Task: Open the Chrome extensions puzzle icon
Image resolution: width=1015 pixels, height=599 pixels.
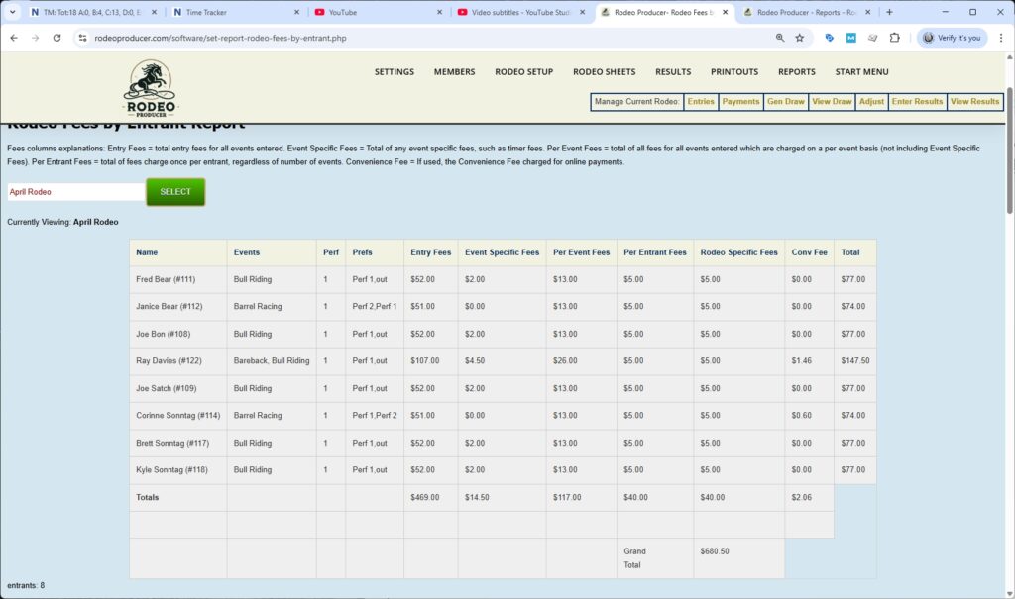Action: [893, 39]
